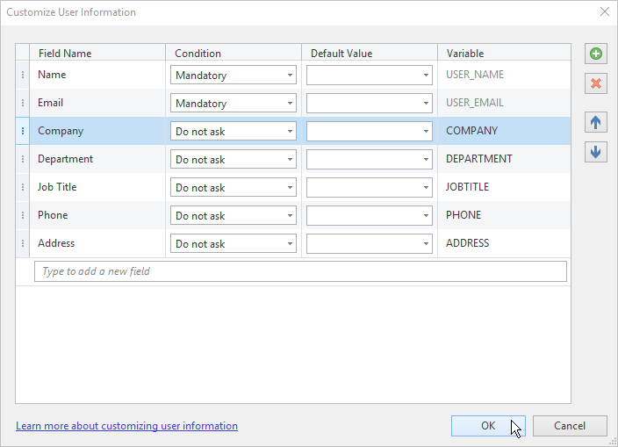Confirm changes with the OK button
The width and height of the screenshot is (618, 447).
[x=488, y=426]
